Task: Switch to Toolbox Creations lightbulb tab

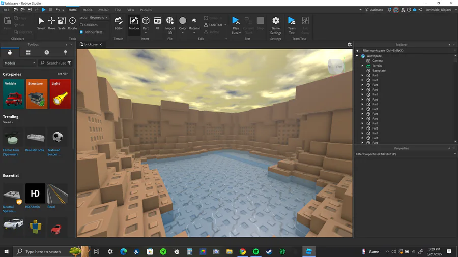Action: pos(65,52)
